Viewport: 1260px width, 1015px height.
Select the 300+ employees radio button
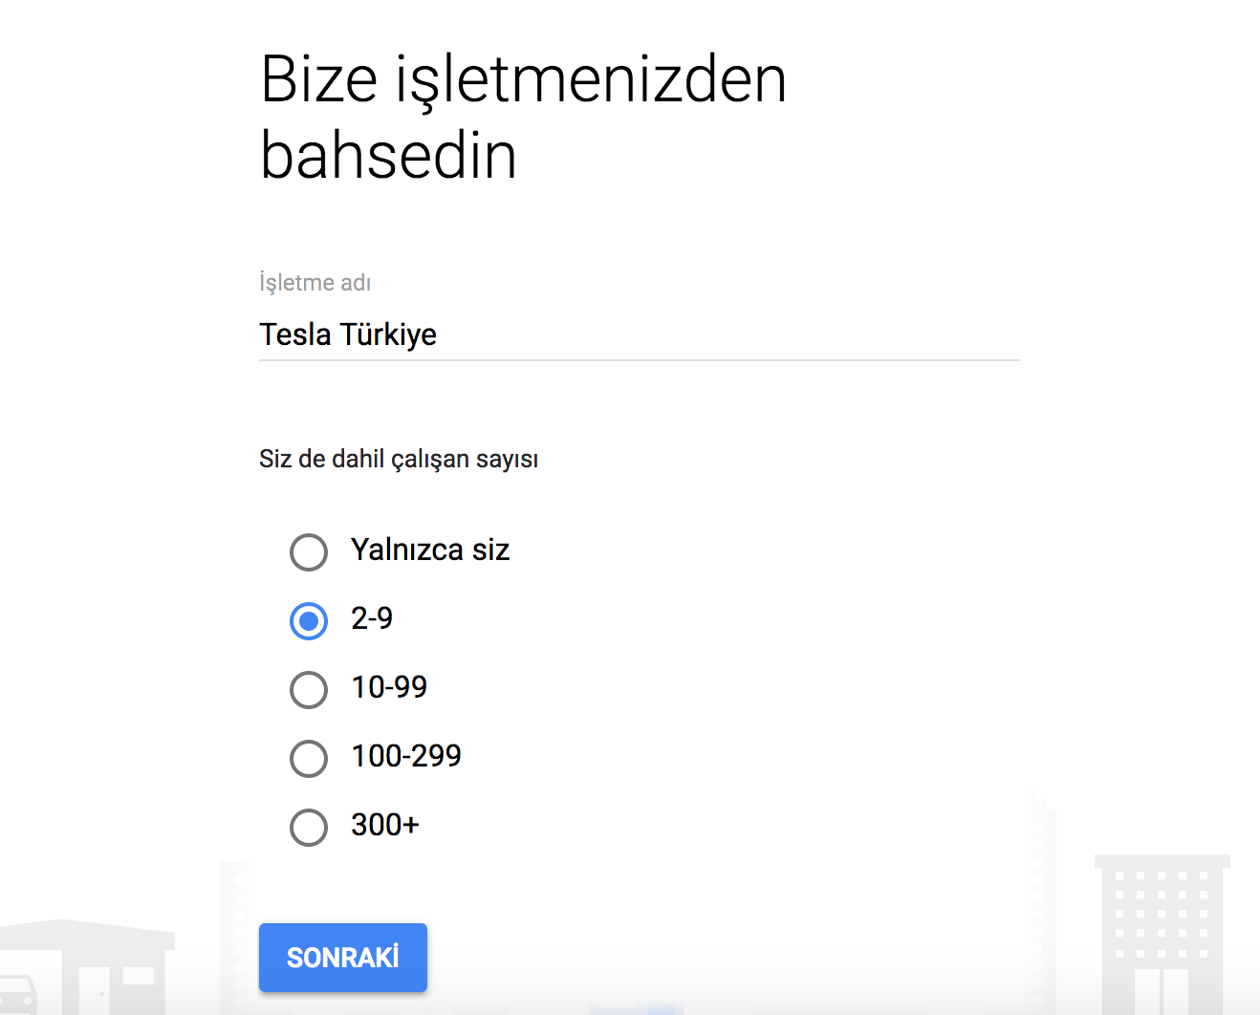pos(309,828)
